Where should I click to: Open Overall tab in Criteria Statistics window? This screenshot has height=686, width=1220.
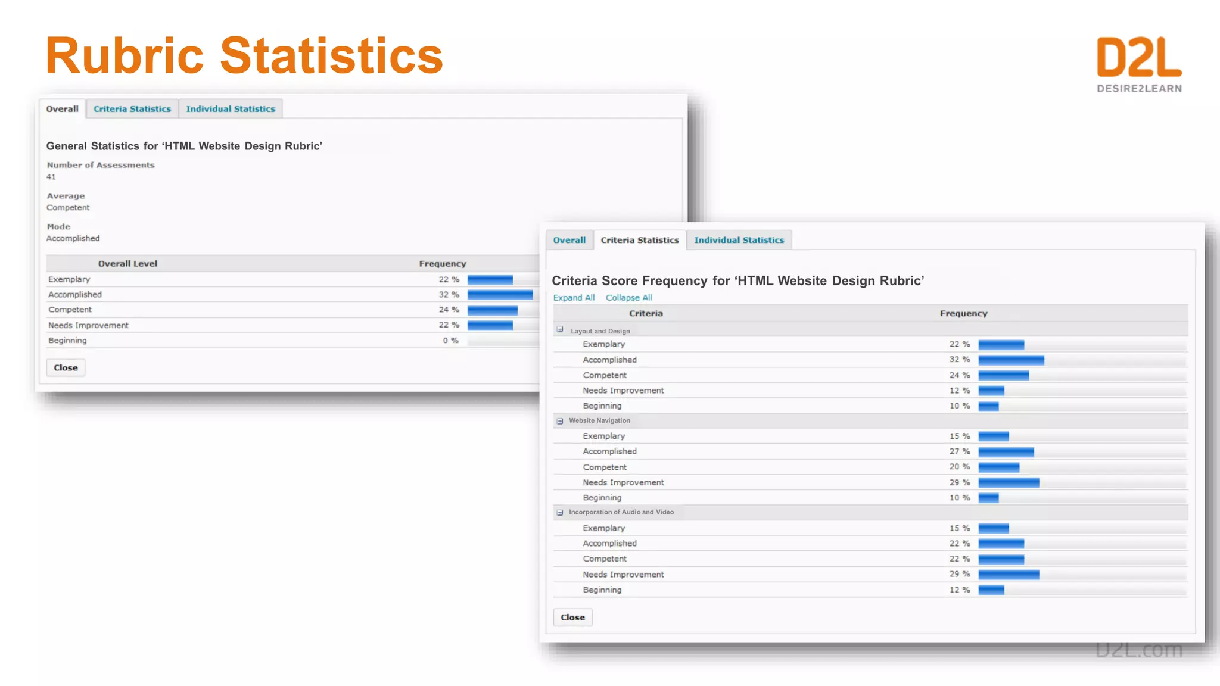click(x=569, y=240)
